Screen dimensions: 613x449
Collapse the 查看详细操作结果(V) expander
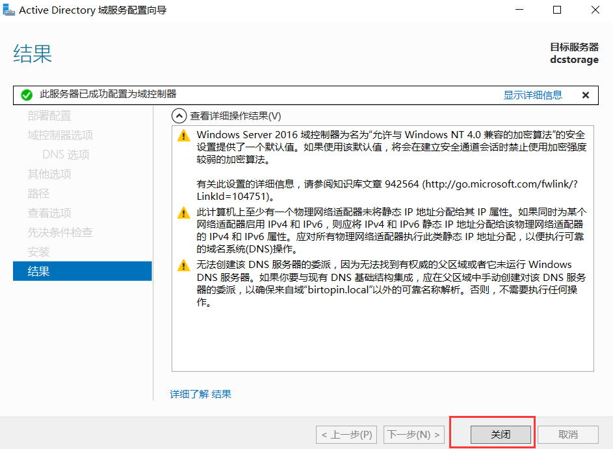pos(179,116)
